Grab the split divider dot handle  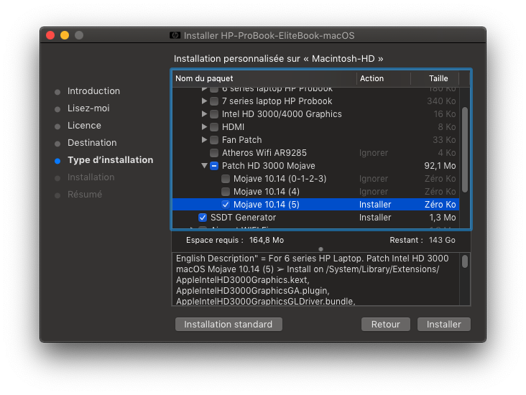point(320,249)
